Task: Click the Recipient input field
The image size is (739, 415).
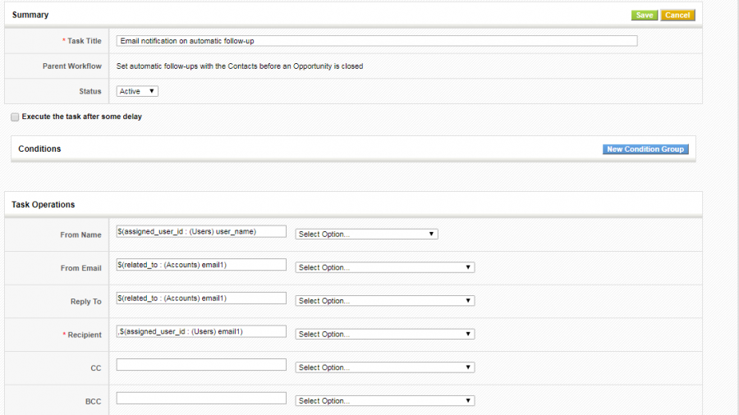Action: [x=201, y=331]
